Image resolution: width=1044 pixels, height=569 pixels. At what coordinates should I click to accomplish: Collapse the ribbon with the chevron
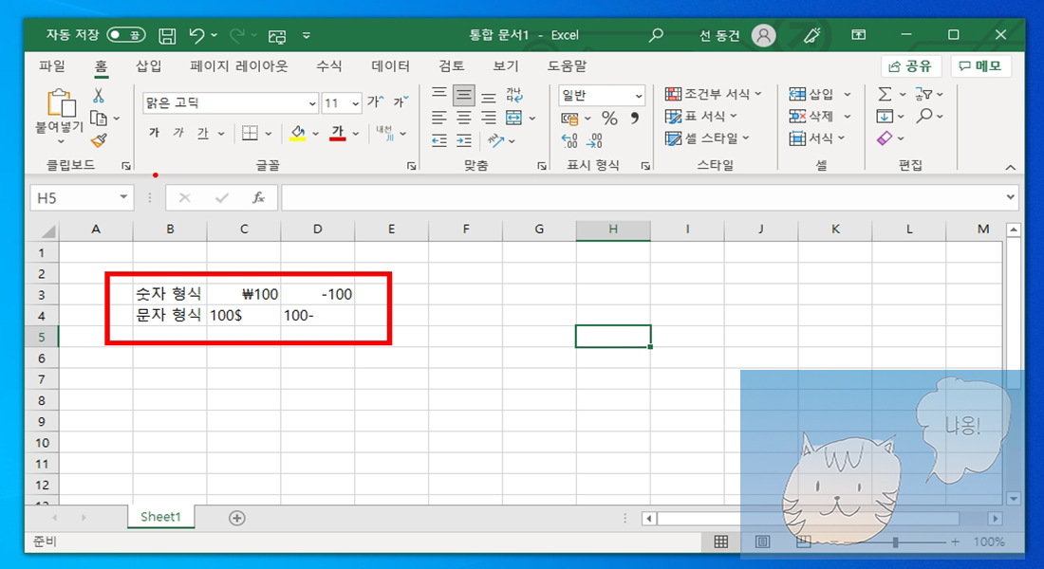point(1010,168)
